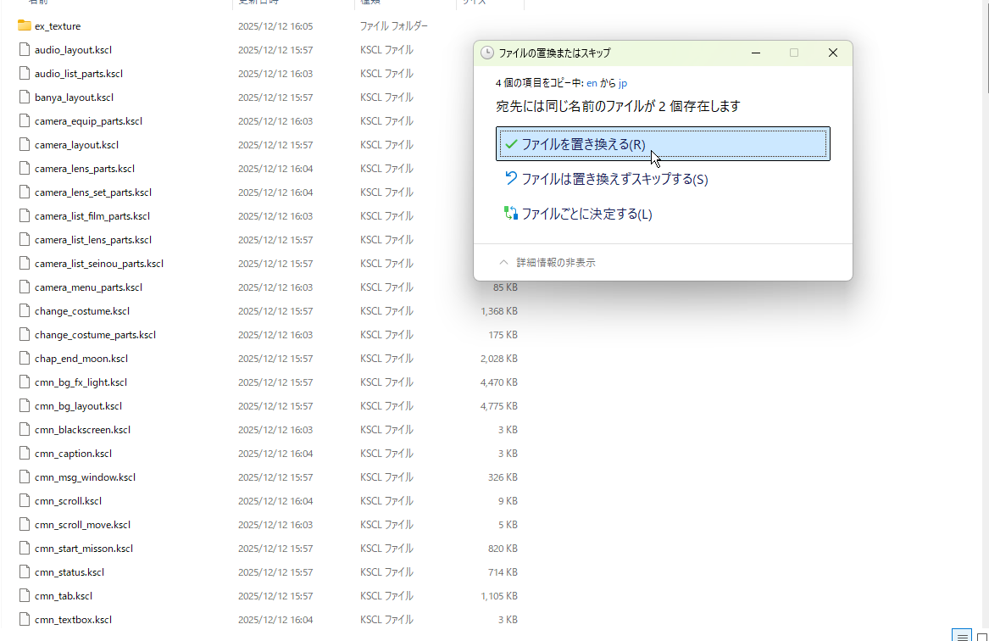989x641 pixels.
Task: Collapse the 詳細情報の非表示 chevron
Action: pos(503,263)
